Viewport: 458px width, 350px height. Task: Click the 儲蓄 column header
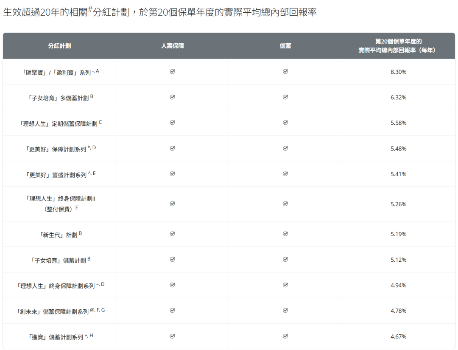pos(285,46)
